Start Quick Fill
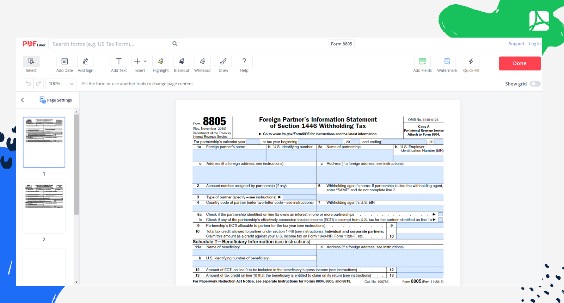Viewport: 564px width, 303px height. pyautogui.click(x=471, y=64)
